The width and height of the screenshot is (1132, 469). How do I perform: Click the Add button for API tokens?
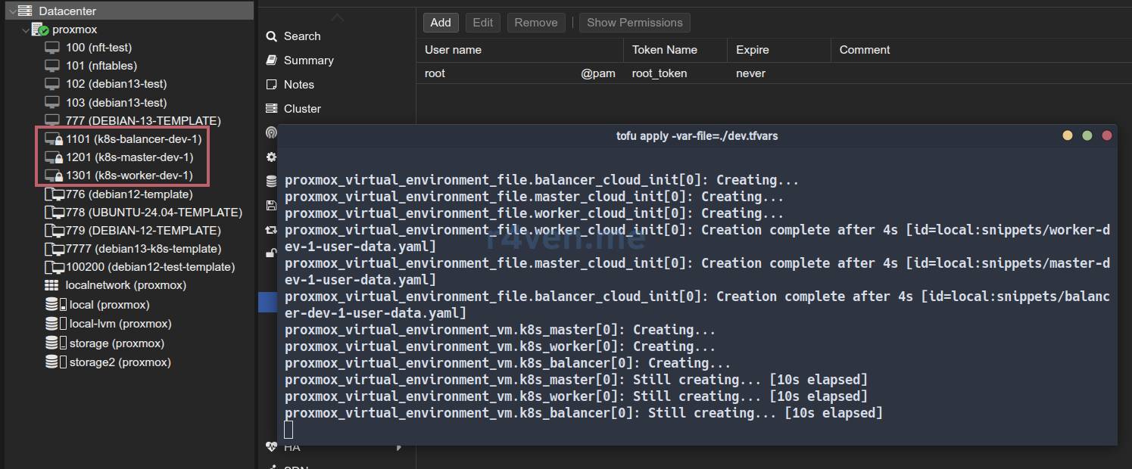(441, 23)
